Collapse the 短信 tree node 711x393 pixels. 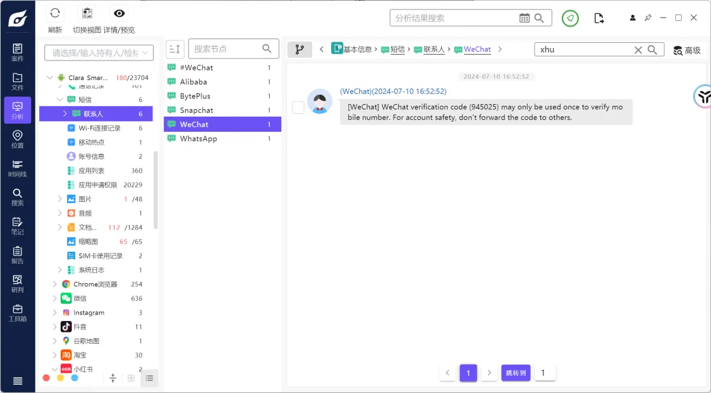pos(60,100)
